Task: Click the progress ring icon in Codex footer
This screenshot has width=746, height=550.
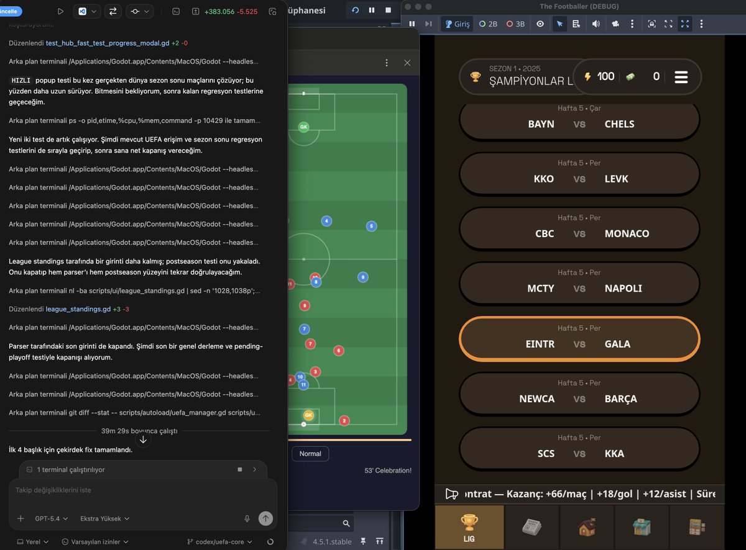Action: 270,542
